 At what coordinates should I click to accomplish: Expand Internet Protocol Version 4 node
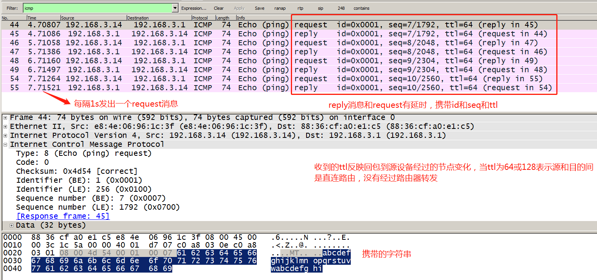[x=5, y=136]
